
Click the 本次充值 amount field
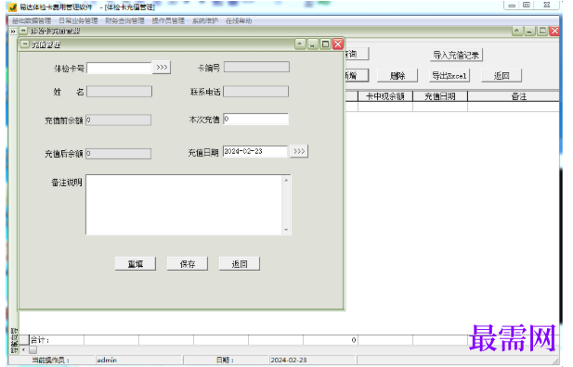[255, 119]
